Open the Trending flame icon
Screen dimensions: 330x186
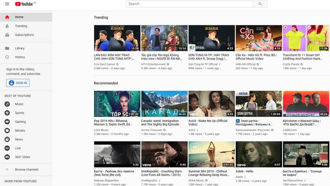tap(7, 26)
